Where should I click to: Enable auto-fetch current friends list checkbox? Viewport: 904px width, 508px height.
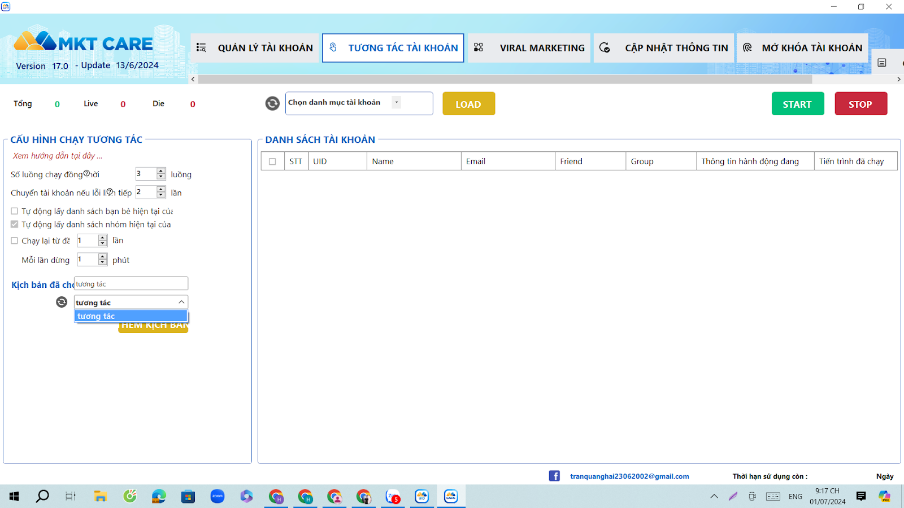15,211
